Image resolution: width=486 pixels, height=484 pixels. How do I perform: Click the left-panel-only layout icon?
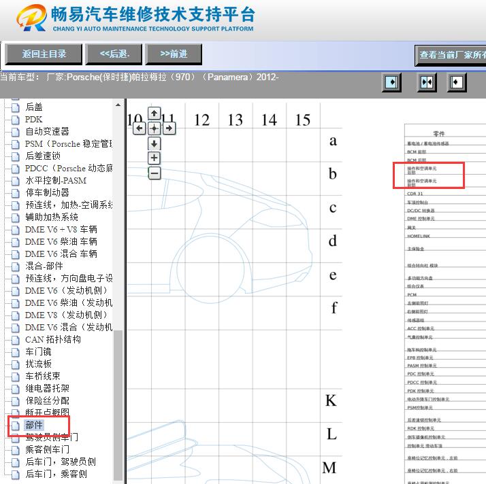click(x=391, y=82)
